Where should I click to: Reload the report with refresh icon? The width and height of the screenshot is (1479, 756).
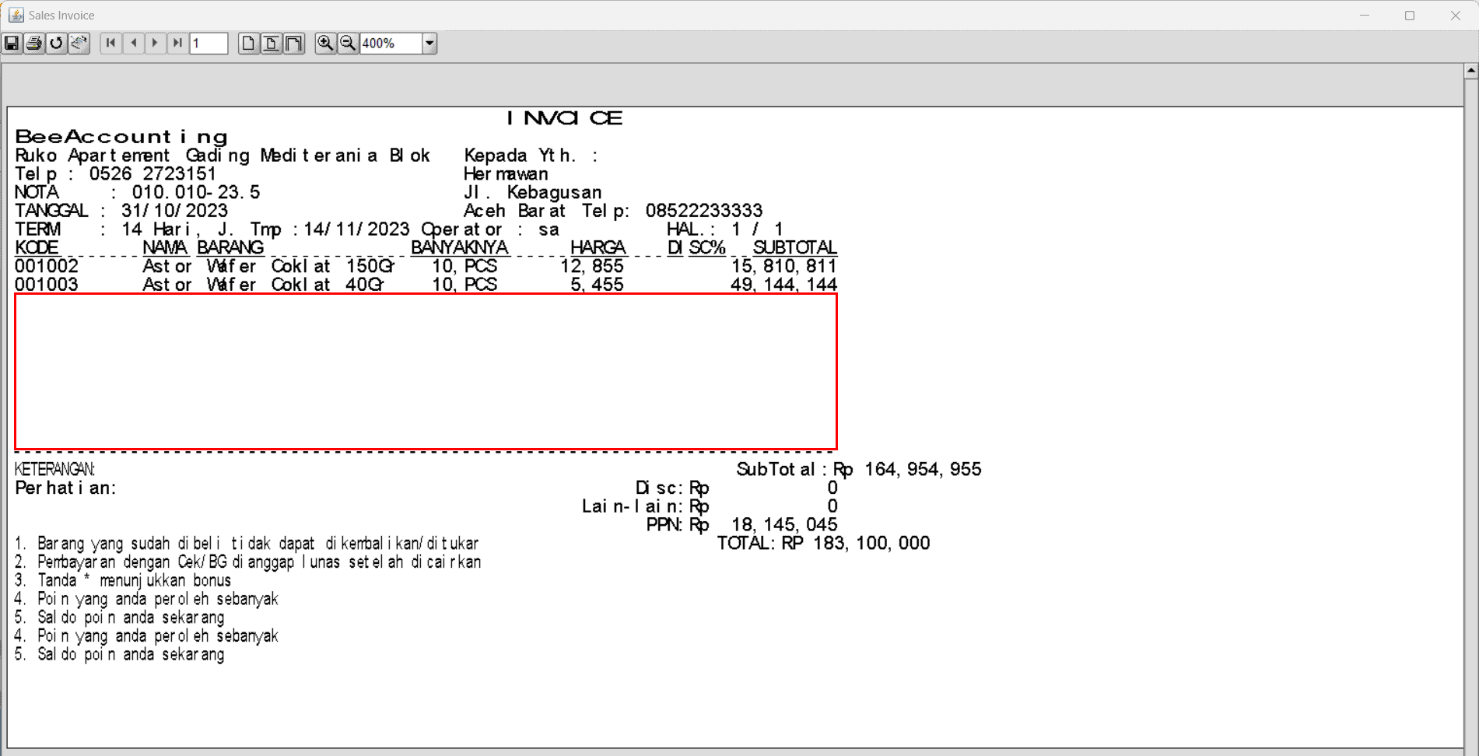pos(56,44)
